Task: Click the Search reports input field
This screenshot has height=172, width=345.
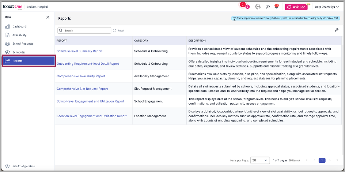Action: tap(86, 31)
